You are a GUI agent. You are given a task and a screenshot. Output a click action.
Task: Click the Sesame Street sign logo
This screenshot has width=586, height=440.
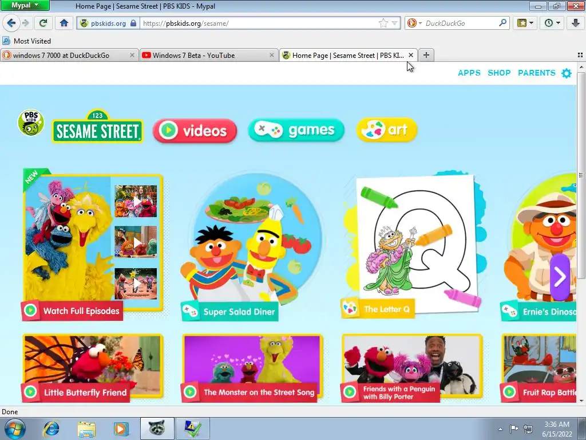coord(97,126)
